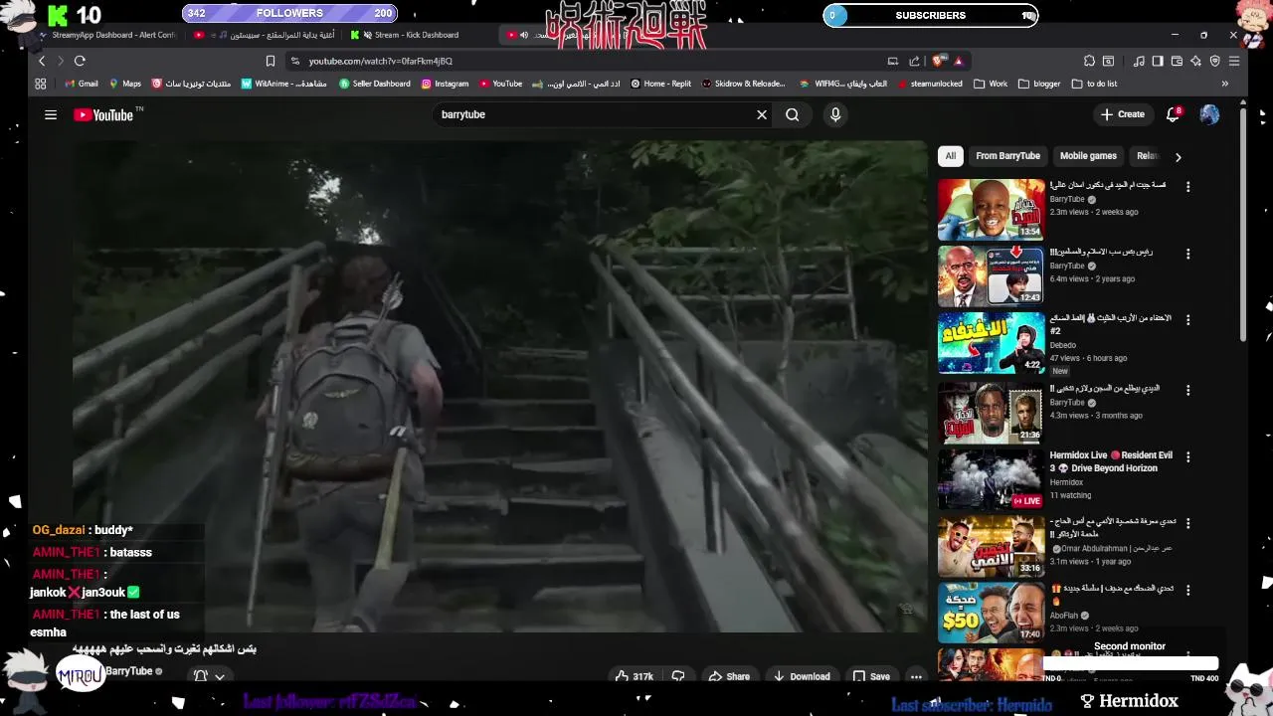Clear the barrytube search text
This screenshot has height=716, width=1273.
[x=762, y=114]
